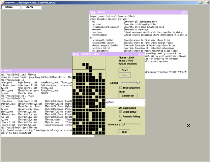Click the -extdirs <dirs> option text
210x162 pixels.
101,48
